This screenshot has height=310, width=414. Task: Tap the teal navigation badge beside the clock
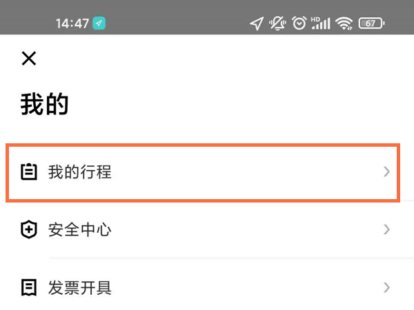(99, 23)
